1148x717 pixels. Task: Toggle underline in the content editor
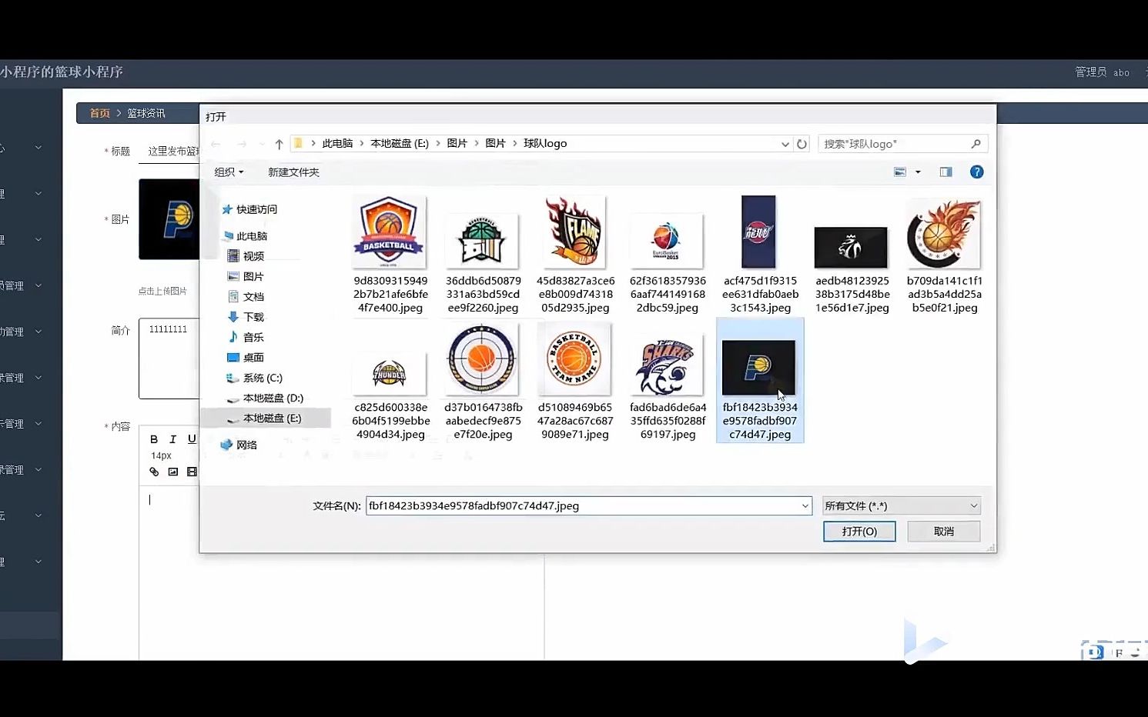point(192,439)
